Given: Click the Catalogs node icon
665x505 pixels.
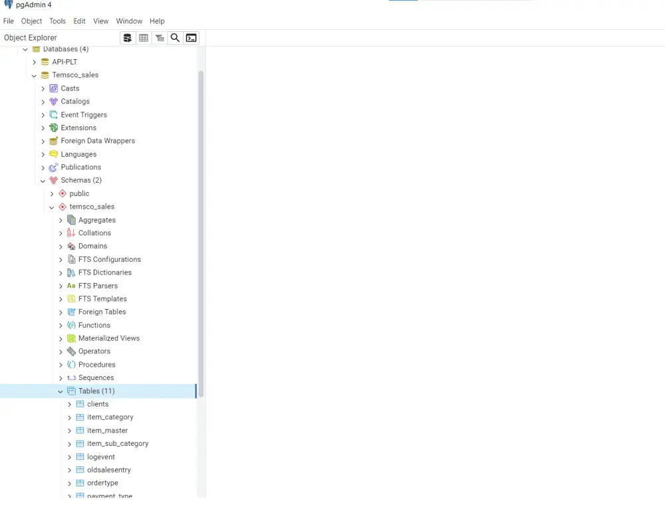Looking at the screenshot, I should tap(53, 101).
